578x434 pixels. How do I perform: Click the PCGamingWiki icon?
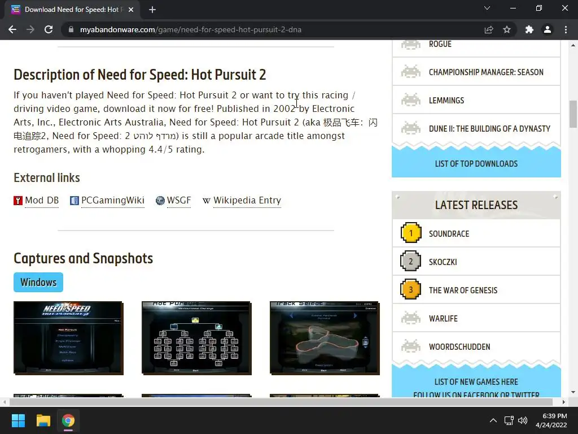pos(75,201)
